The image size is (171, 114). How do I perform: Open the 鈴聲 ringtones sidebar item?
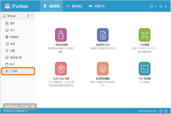coord(10,51)
